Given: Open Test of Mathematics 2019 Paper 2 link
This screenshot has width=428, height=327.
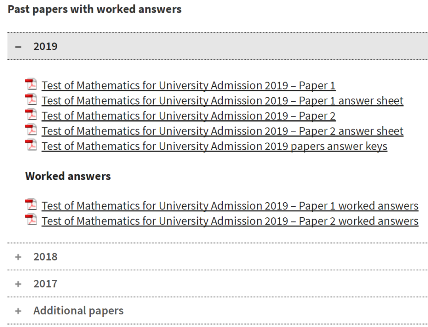Looking at the screenshot, I should tap(189, 116).
